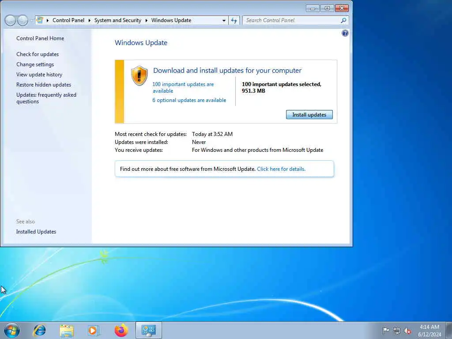The height and width of the screenshot is (339, 452).
Task: Click 'Today at 3:52 AM' text
Action: click(212, 134)
